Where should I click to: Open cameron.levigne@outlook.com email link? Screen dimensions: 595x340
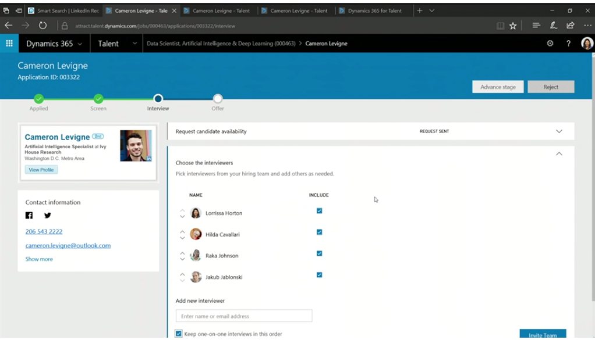(68, 245)
